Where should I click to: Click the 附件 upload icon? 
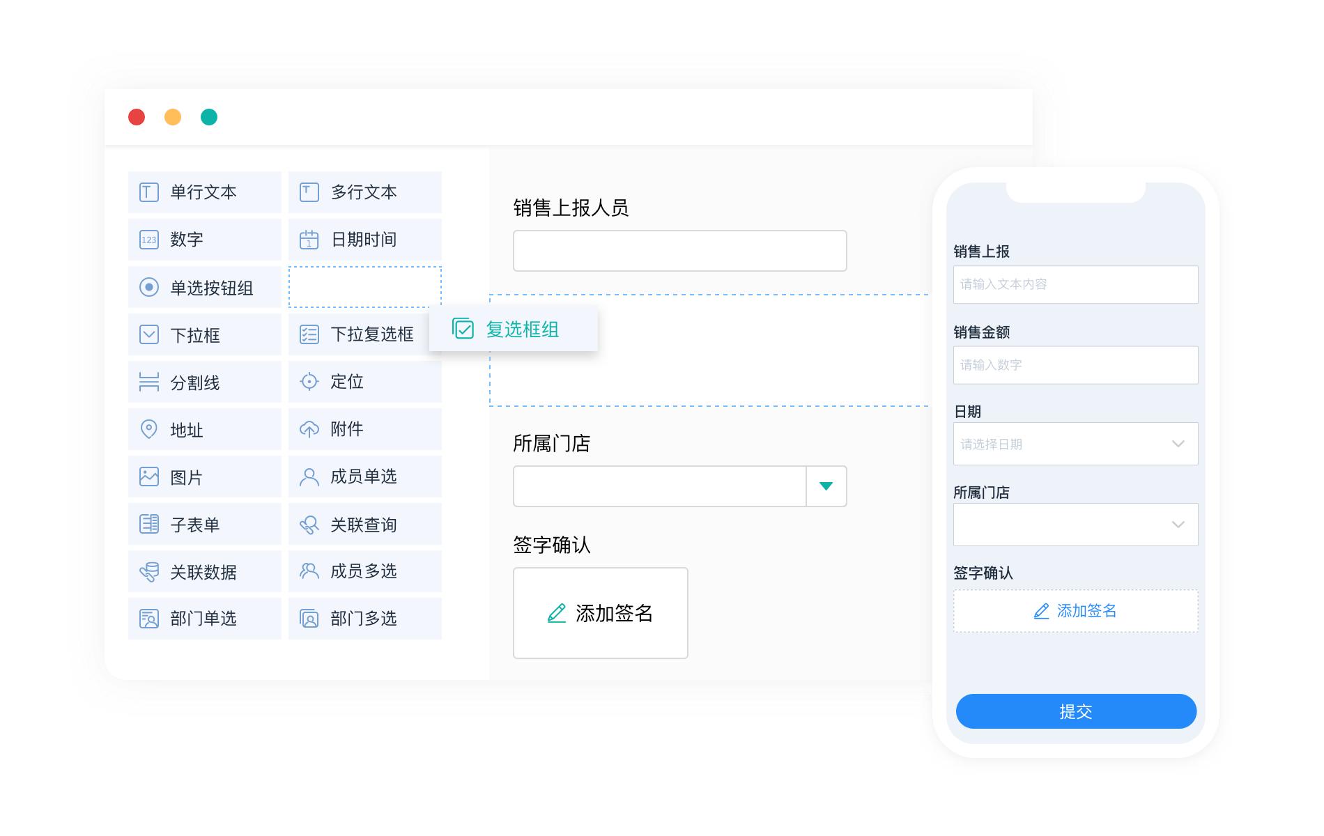click(308, 429)
